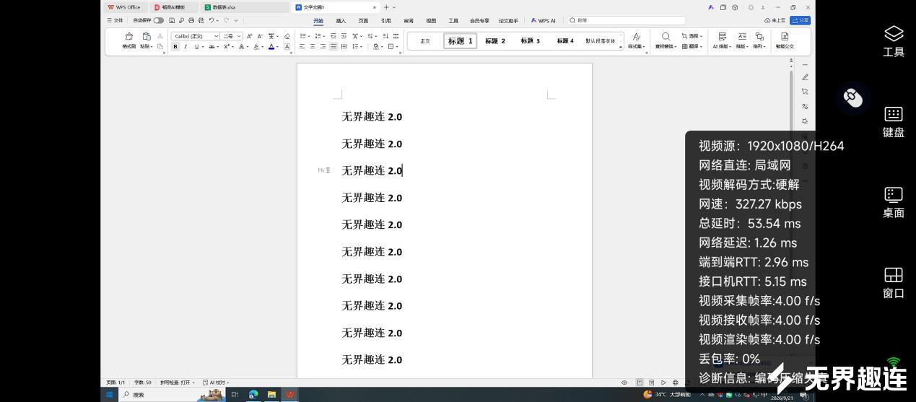Click the 未上云 cloud status button
This screenshot has width=916, height=402.
click(x=775, y=20)
